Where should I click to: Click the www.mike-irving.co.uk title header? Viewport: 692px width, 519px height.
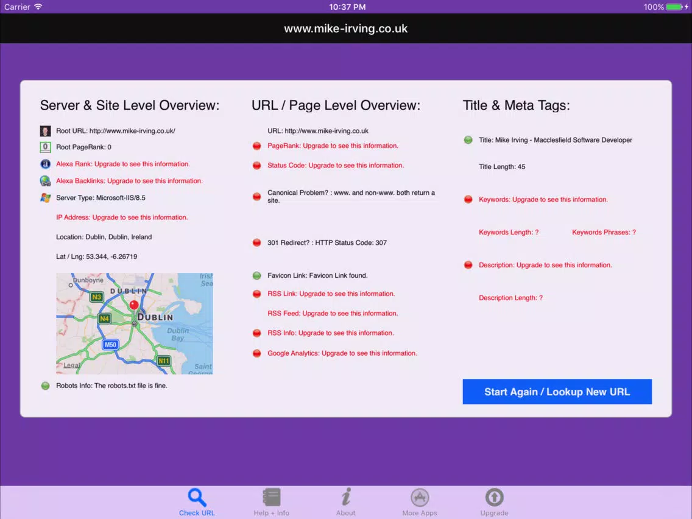pos(346,29)
